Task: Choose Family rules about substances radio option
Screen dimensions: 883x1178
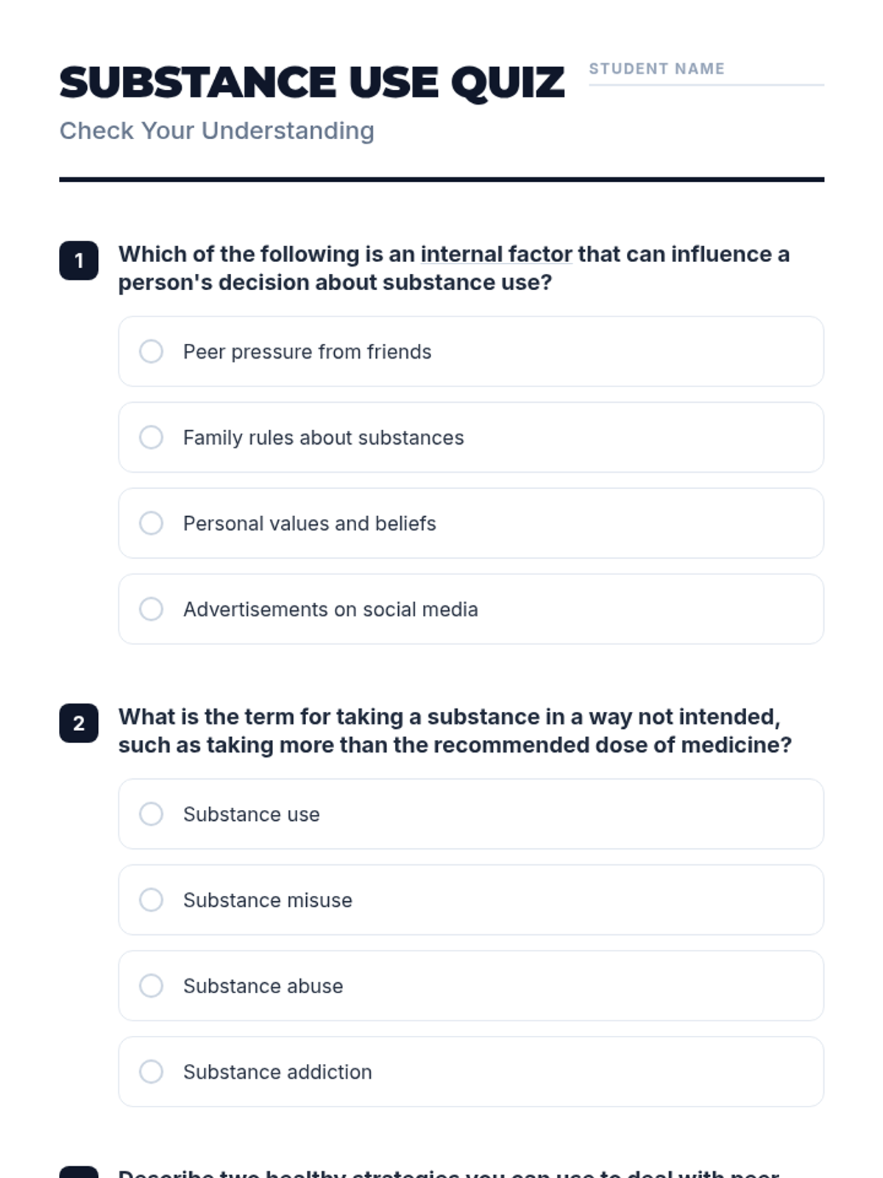Action: pyautogui.click(x=151, y=437)
